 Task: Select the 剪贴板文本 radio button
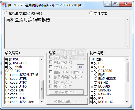(6, 13)
